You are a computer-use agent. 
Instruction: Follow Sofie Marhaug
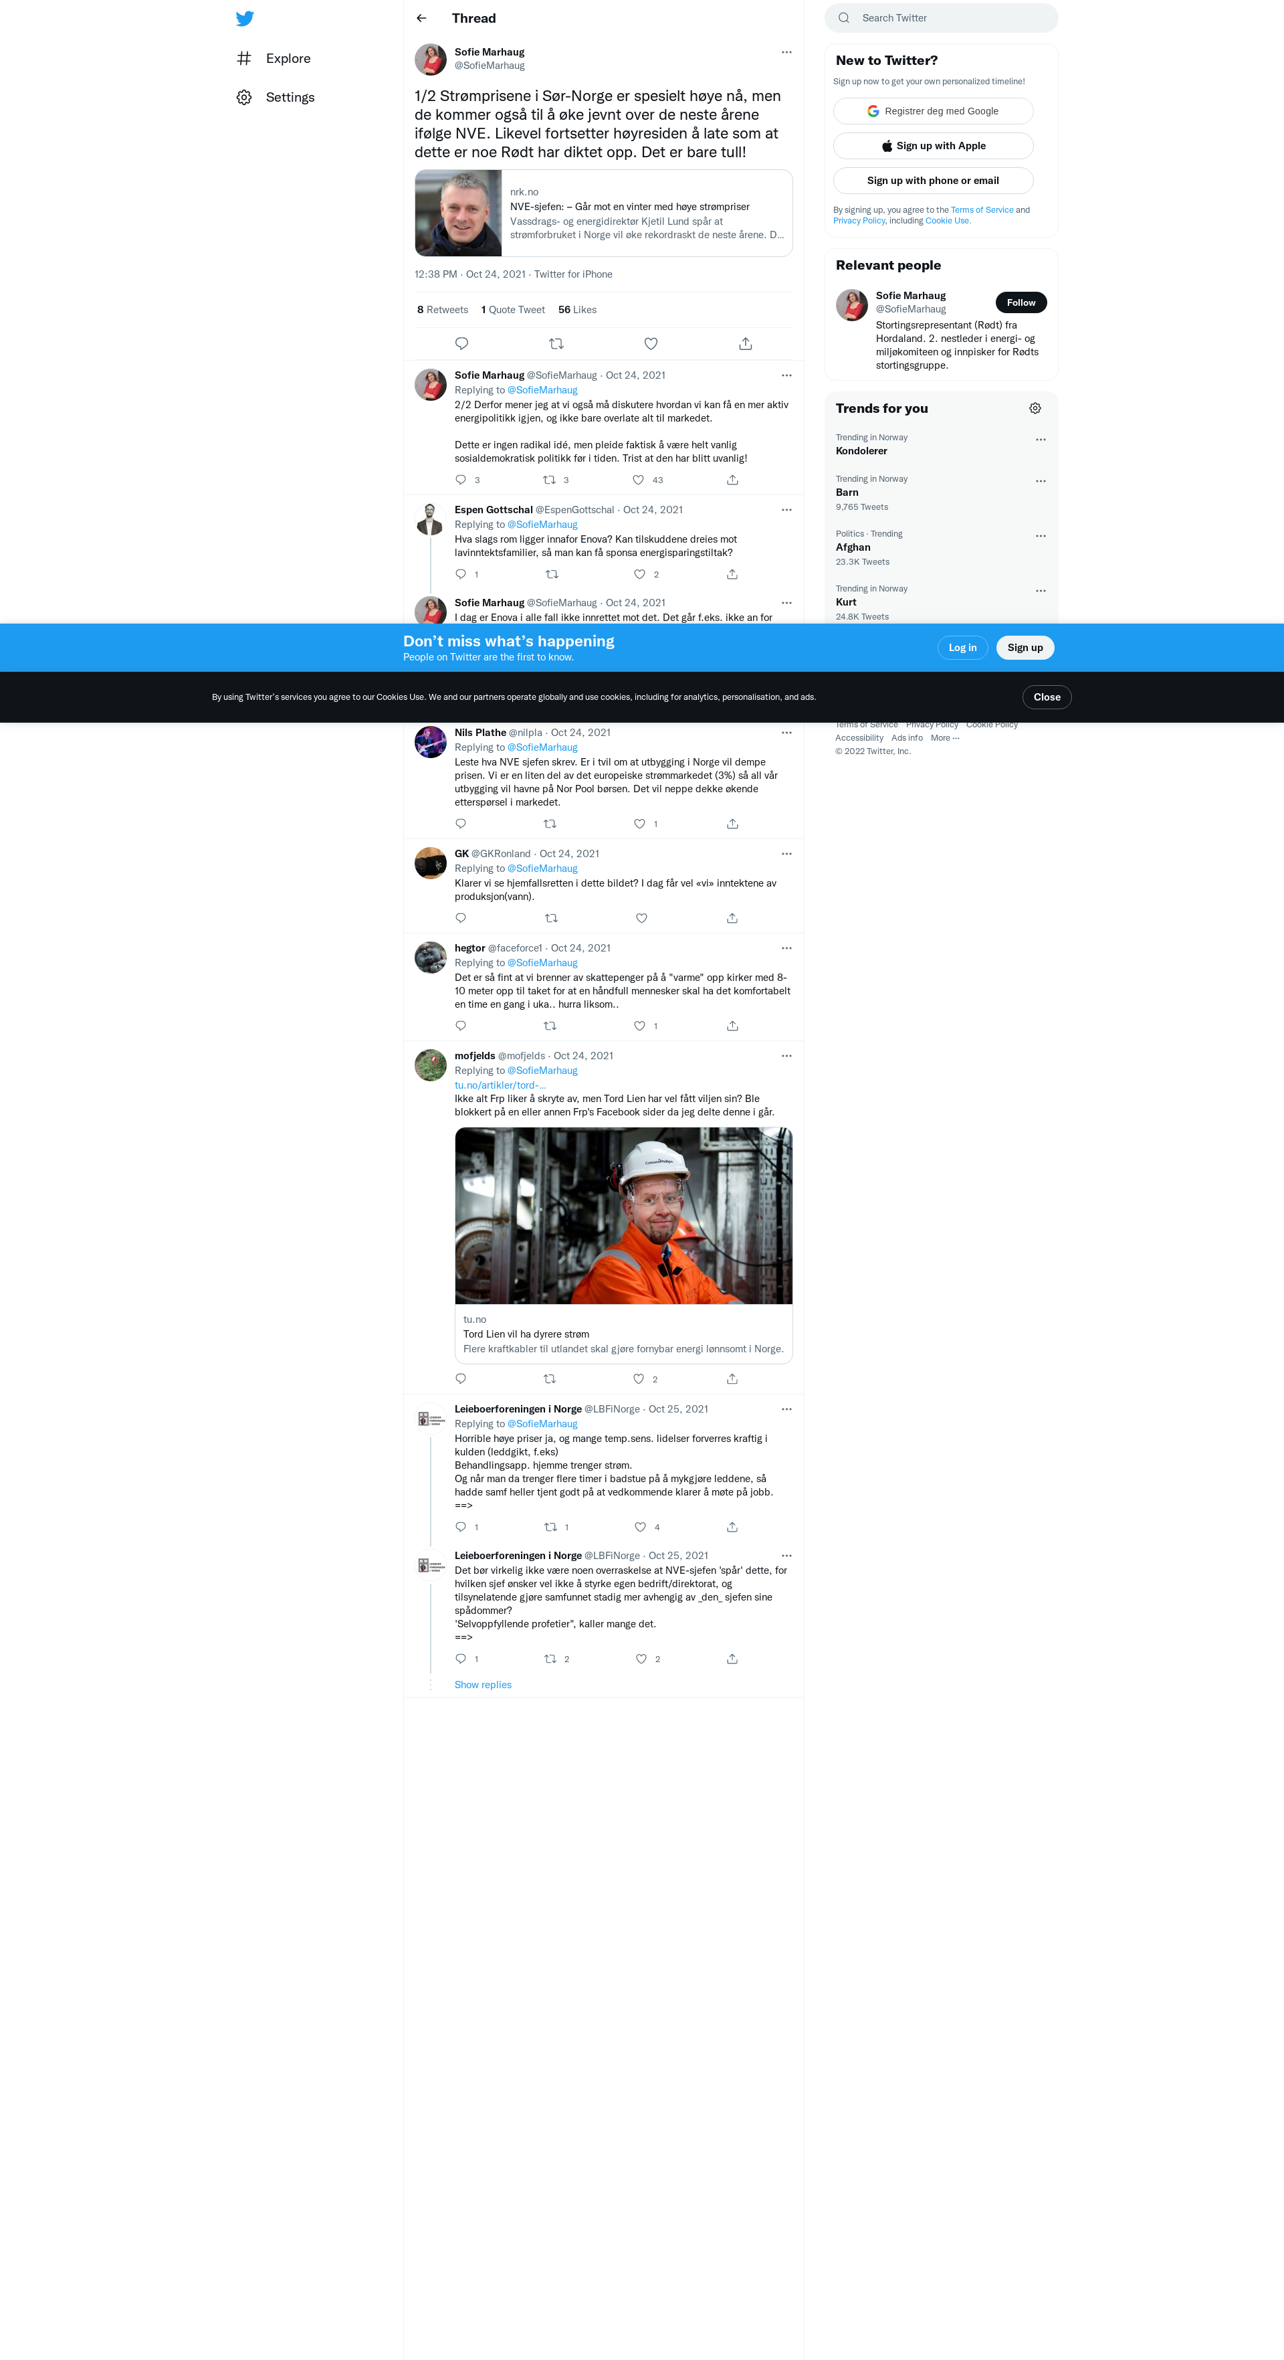point(1021,302)
